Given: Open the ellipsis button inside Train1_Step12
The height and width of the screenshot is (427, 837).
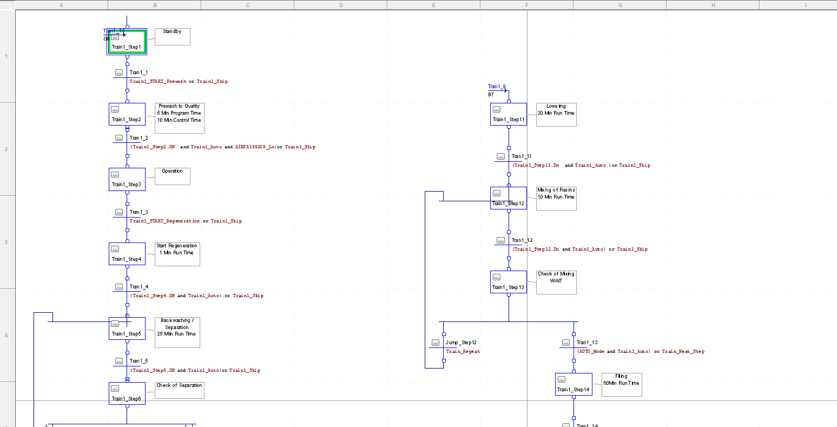Looking at the screenshot, I should [497, 193].
